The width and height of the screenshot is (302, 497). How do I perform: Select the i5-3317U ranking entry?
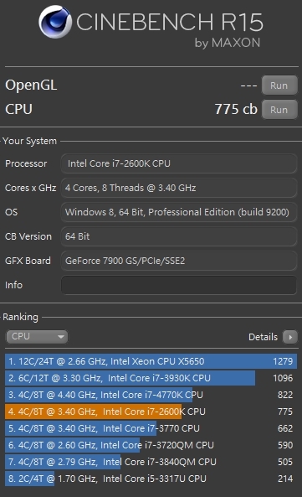tap(151, 479)
